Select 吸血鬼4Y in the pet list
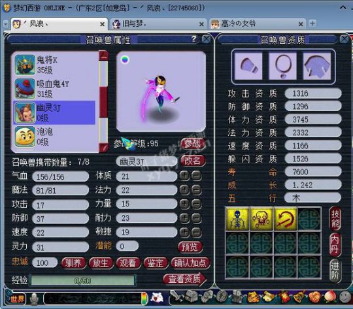Viewport: 353px width, 309px height. coord(54,89)
